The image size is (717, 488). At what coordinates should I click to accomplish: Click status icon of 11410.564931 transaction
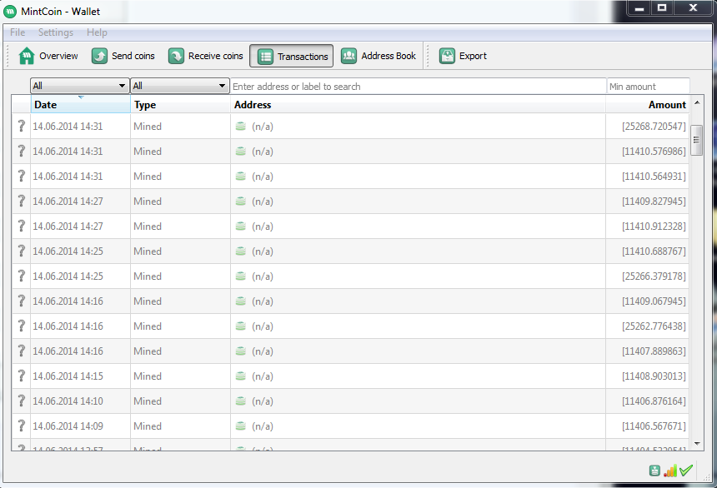21,176
